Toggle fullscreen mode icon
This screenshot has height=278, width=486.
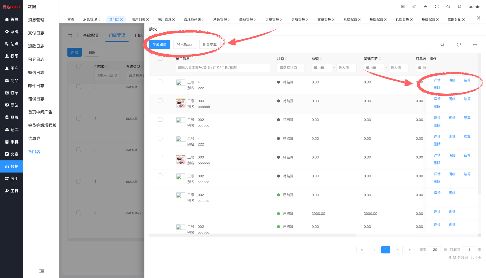437,7
